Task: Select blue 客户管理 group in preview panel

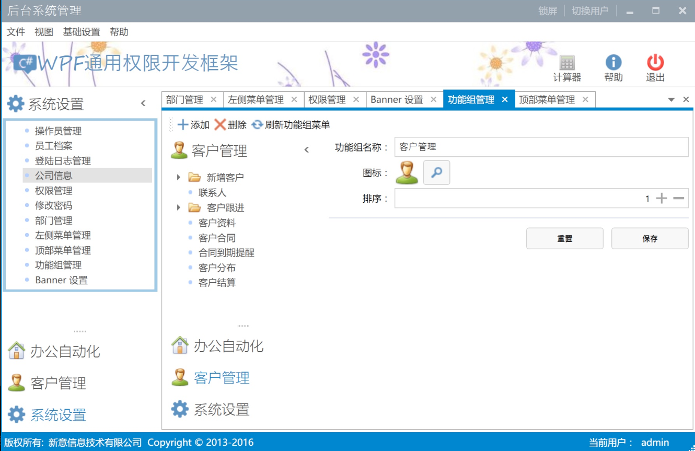Action: coord(211,377)
